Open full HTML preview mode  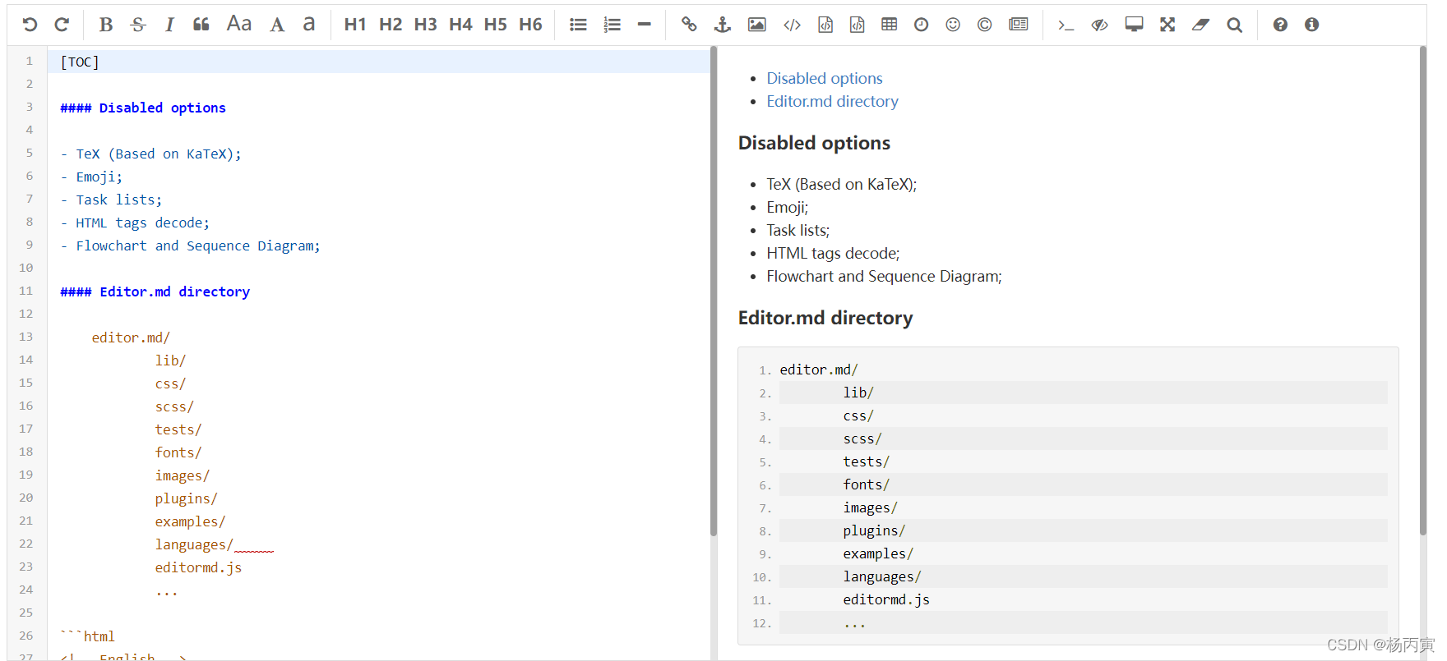click(x=1134, y=25)
